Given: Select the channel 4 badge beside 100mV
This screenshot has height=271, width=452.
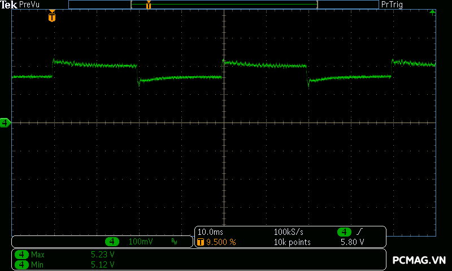Looking at the screenshot, I should pyautogui.click(x=112, y=242).
